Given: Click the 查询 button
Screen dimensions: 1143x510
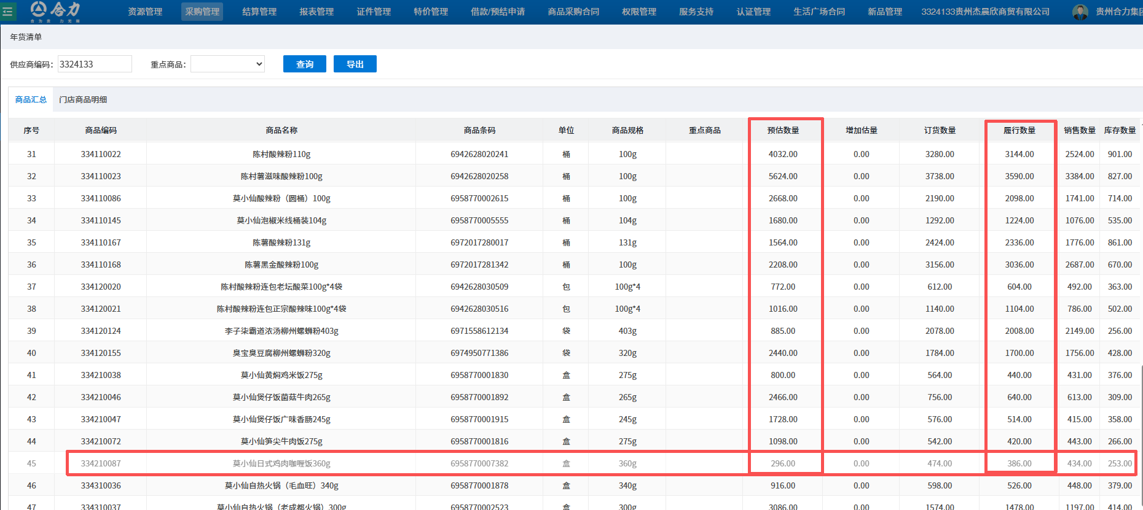Looking at the screenshot, I should coord(305,64).
